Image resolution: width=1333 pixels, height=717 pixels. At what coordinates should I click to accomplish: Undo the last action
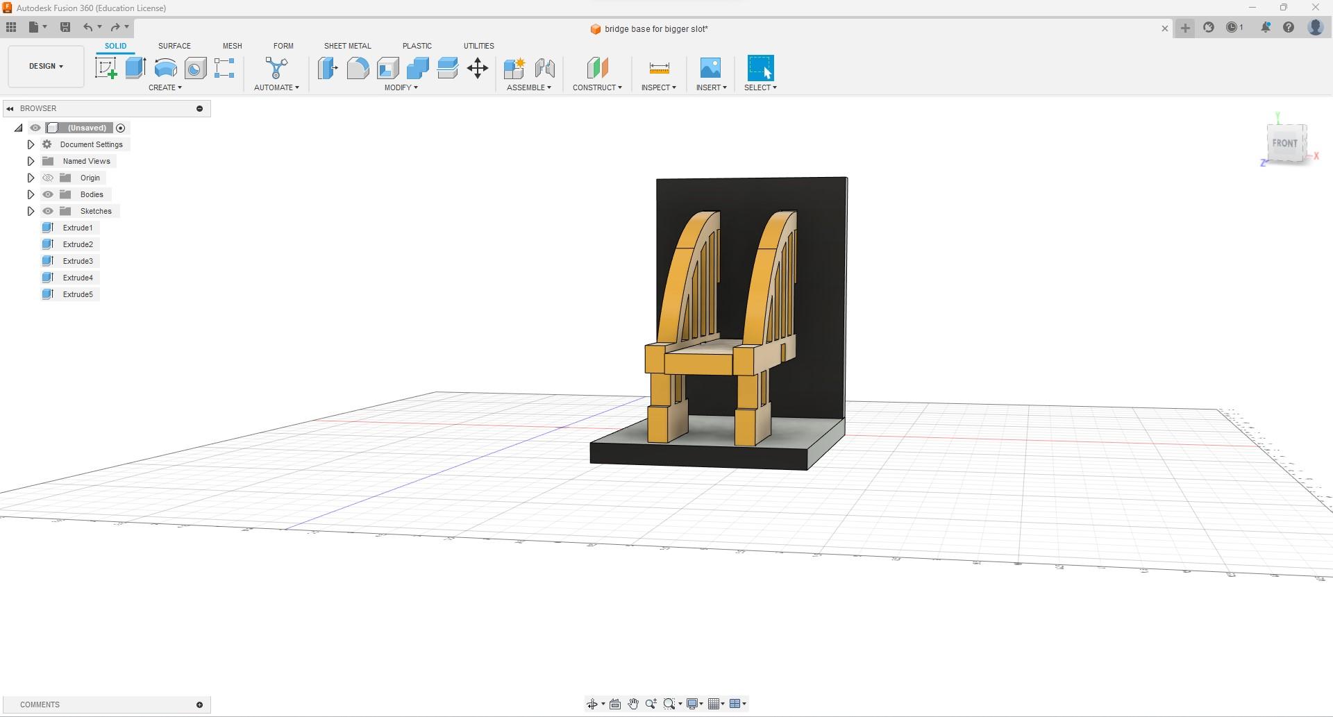tap(87, 27)
